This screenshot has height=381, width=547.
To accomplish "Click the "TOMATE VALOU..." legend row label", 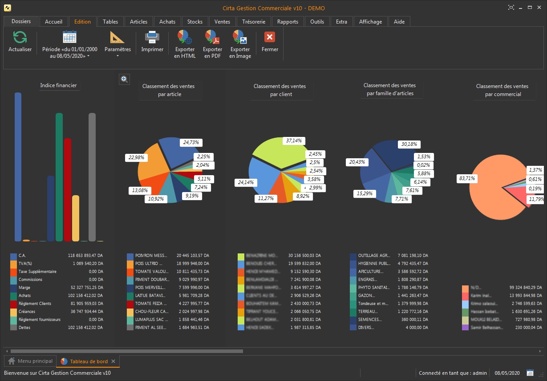I will click(152, 272).
